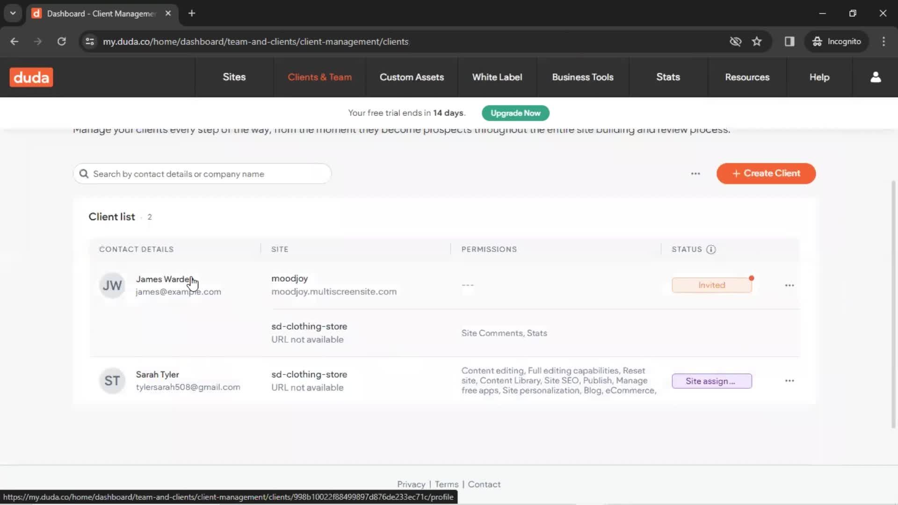Screen dimensions: 898x505
Task: Open the Contact footer link
Action: coord(484,484)
